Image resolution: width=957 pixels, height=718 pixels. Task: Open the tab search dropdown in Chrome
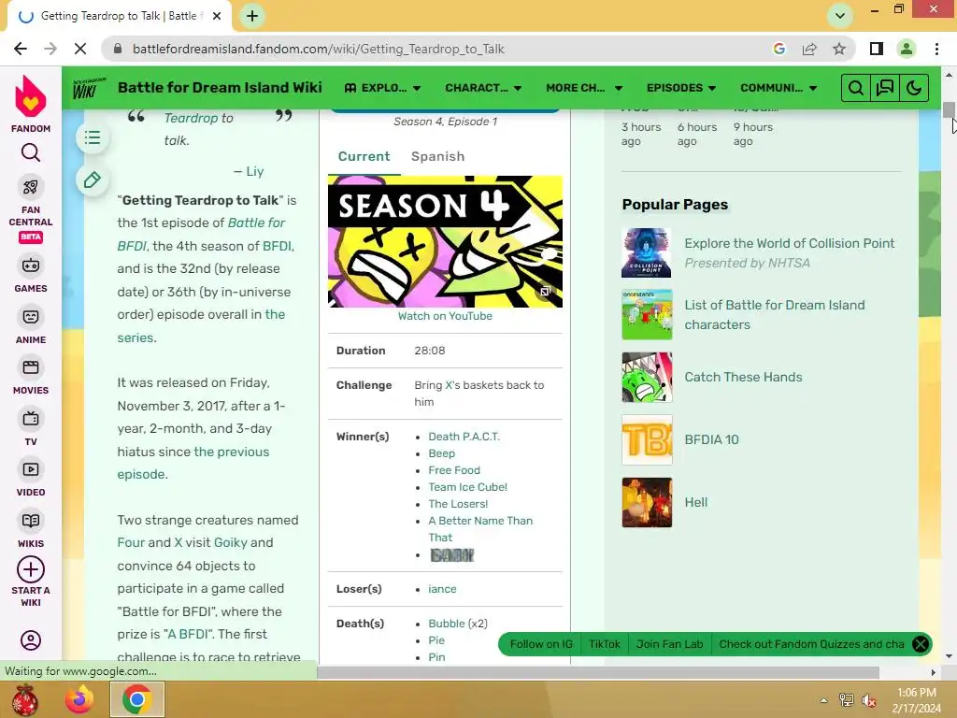pyautogui.click(x=840, y=16)
